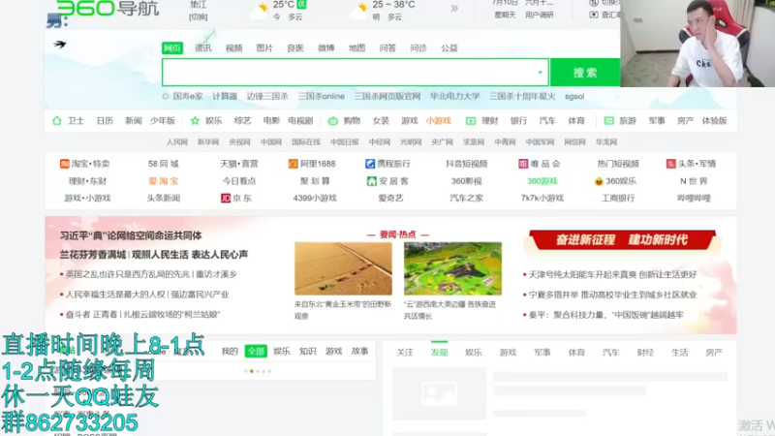Open hot search 三国杀online
775x436 pixels.
point(322,96)
